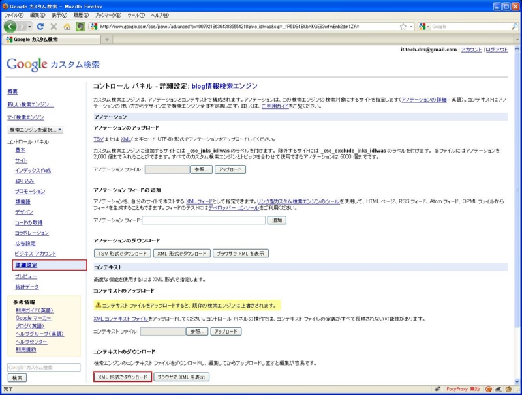Click the Google search engine icon in search bar
The image size is (522, 395).
pos(422,27)
